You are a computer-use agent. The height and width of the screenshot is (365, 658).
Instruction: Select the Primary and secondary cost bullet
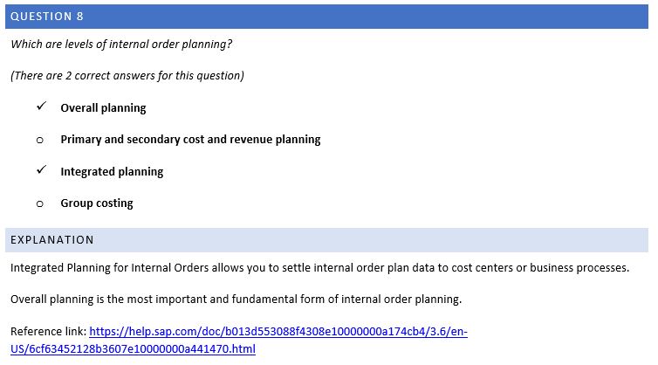click(40, 140)
